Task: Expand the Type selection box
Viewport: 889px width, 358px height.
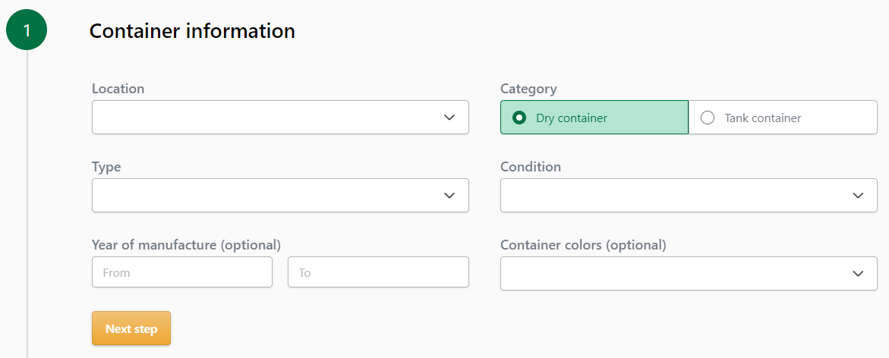Action: 266,196
